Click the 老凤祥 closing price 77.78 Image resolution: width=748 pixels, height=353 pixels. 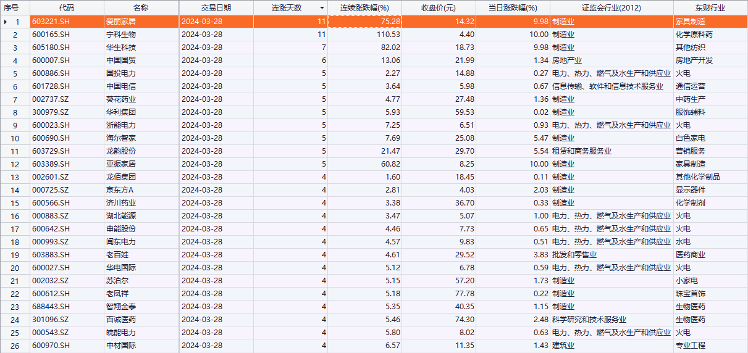[x=463, y=294]
